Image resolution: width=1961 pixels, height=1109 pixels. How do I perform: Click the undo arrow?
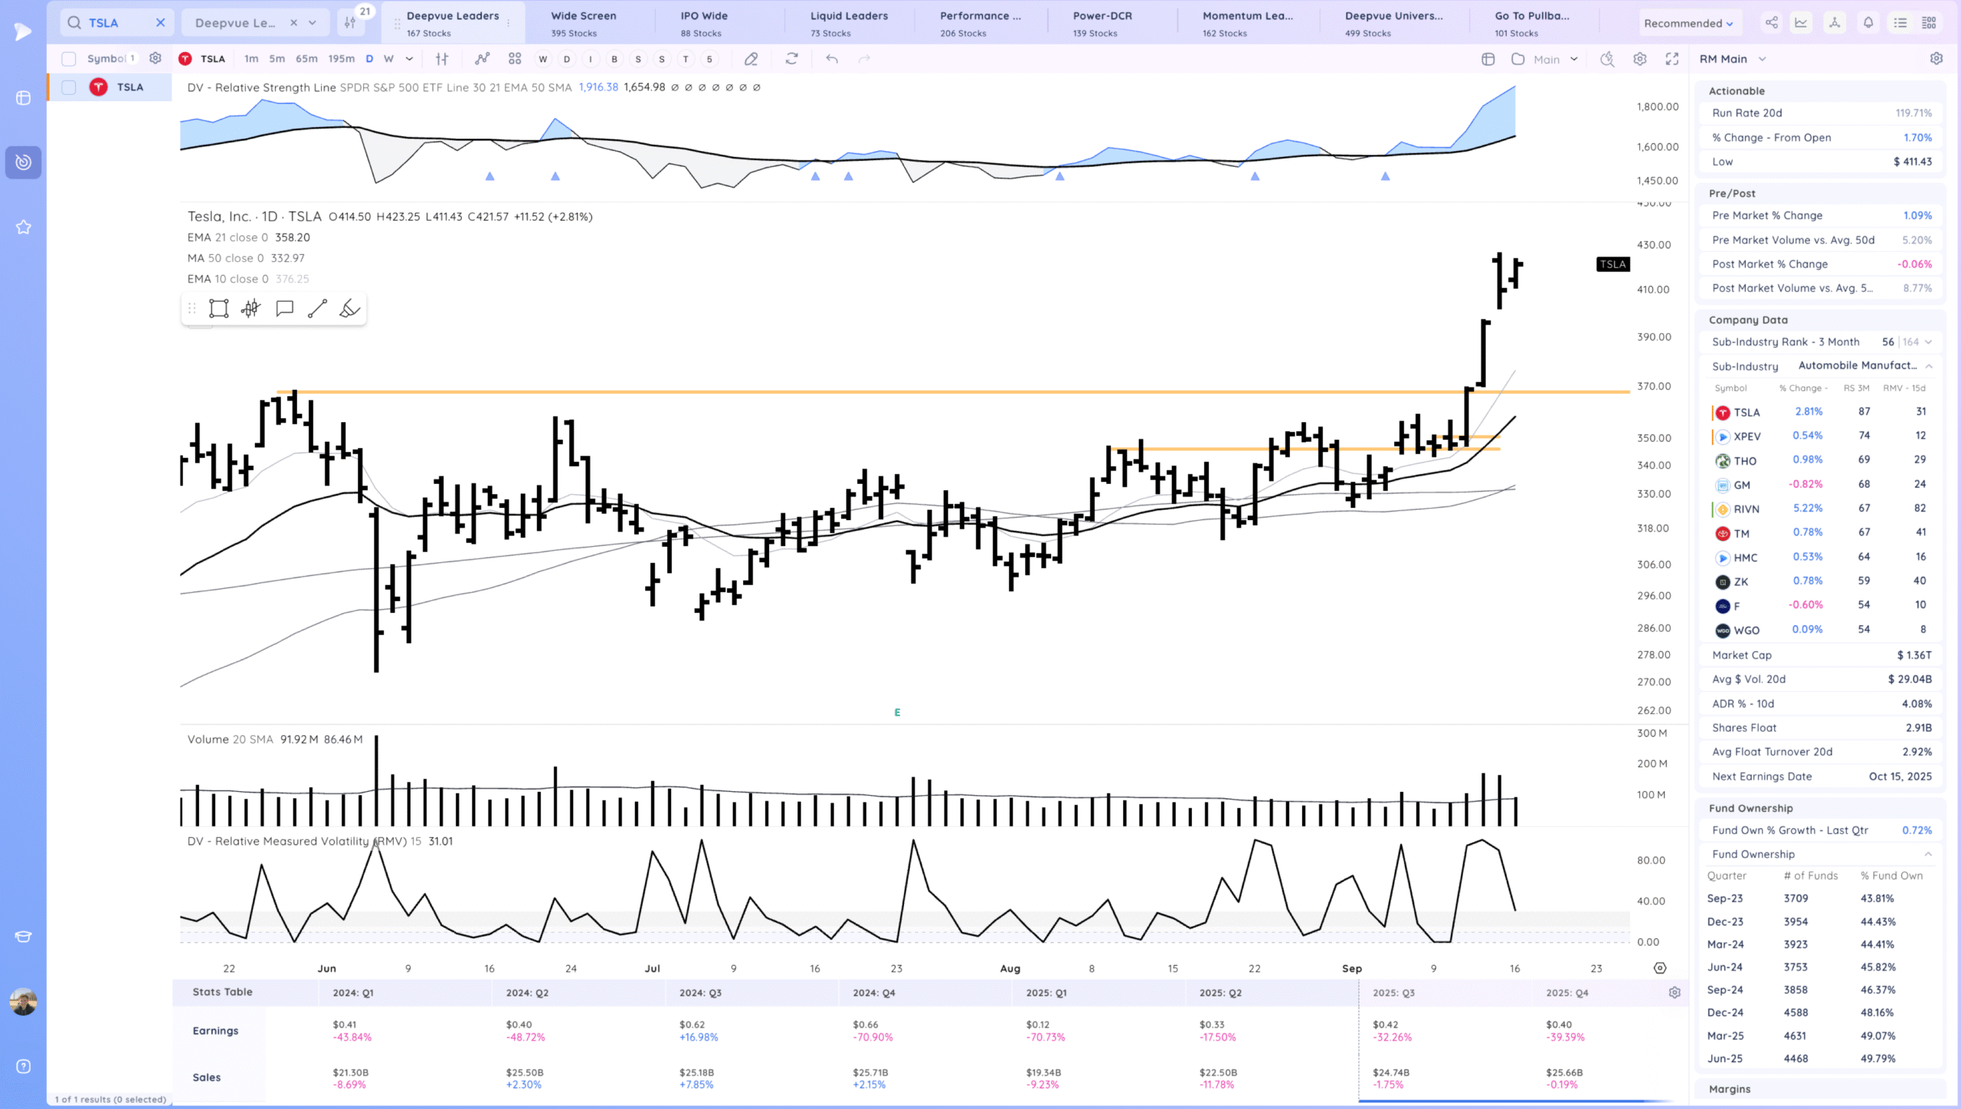(x=832, y=59)
